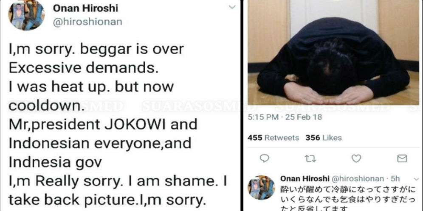Open Onan Hiroshi's name on the English tweet
The image size is (423, 211).
[85, 8]
